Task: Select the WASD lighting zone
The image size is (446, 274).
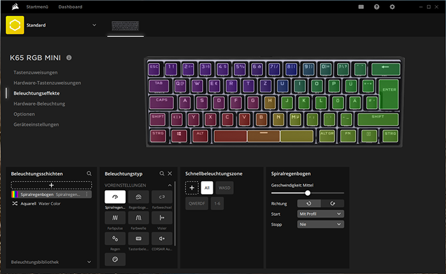Action: (224, 188)
